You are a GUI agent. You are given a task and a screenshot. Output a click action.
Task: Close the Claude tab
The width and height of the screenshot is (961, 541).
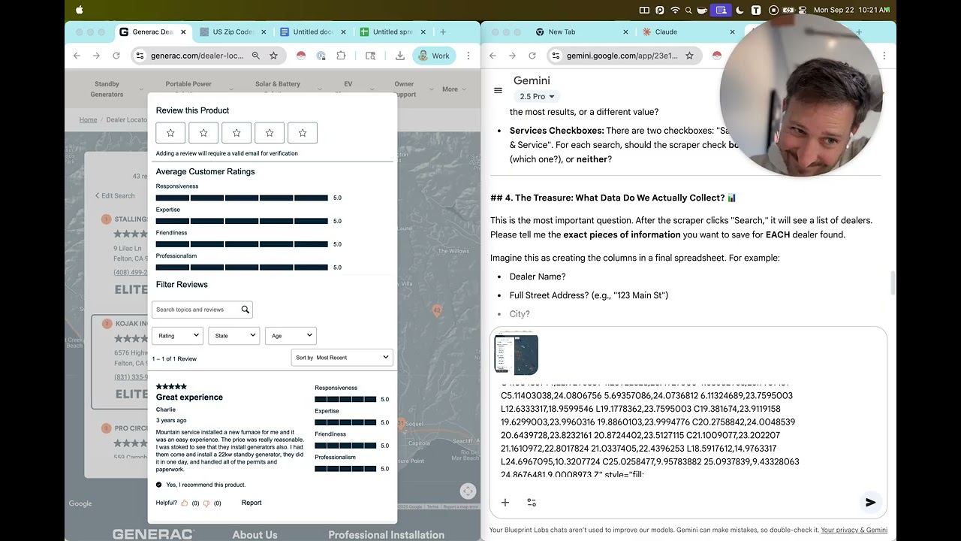tap(732, 32)
